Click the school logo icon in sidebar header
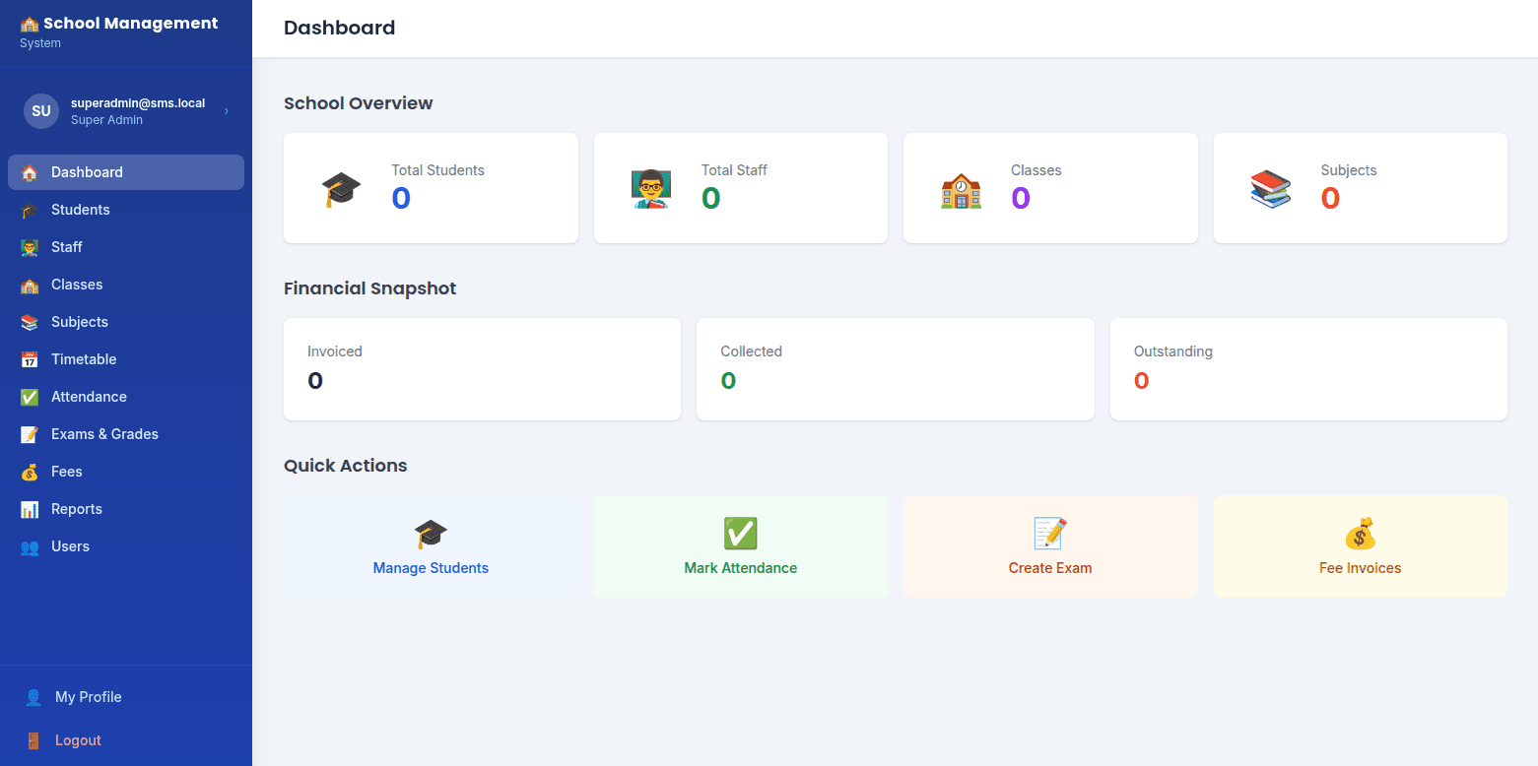The image size is (1538, 766). tap(30, 24)
